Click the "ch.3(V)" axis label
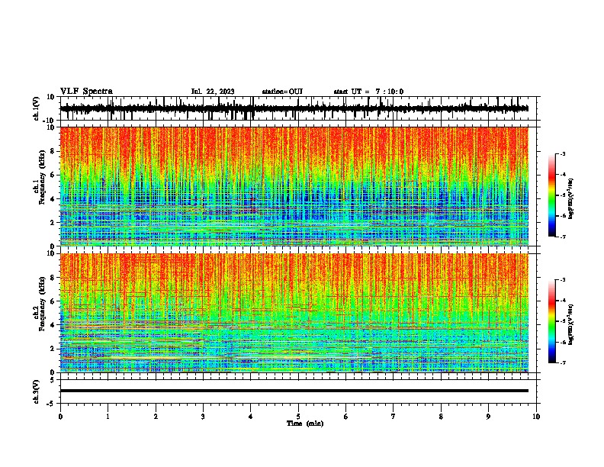 point(36,391)
